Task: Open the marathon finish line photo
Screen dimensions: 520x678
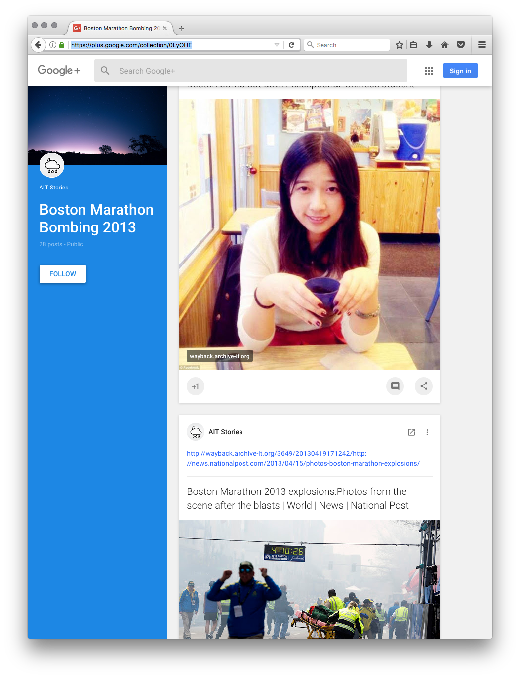Action: pos(310,579)
